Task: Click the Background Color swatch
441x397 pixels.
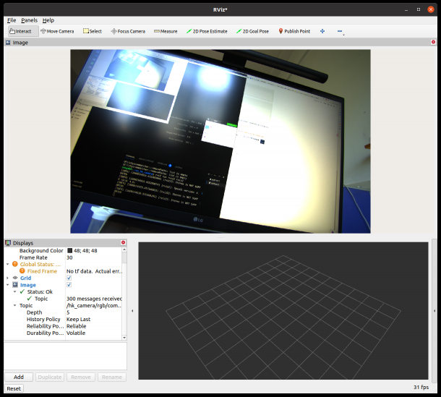Action: point(69,250)
